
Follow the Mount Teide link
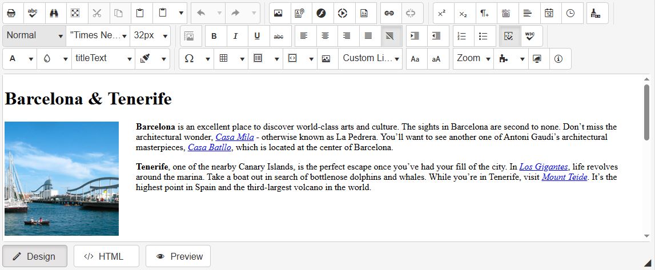pos(565,177)
